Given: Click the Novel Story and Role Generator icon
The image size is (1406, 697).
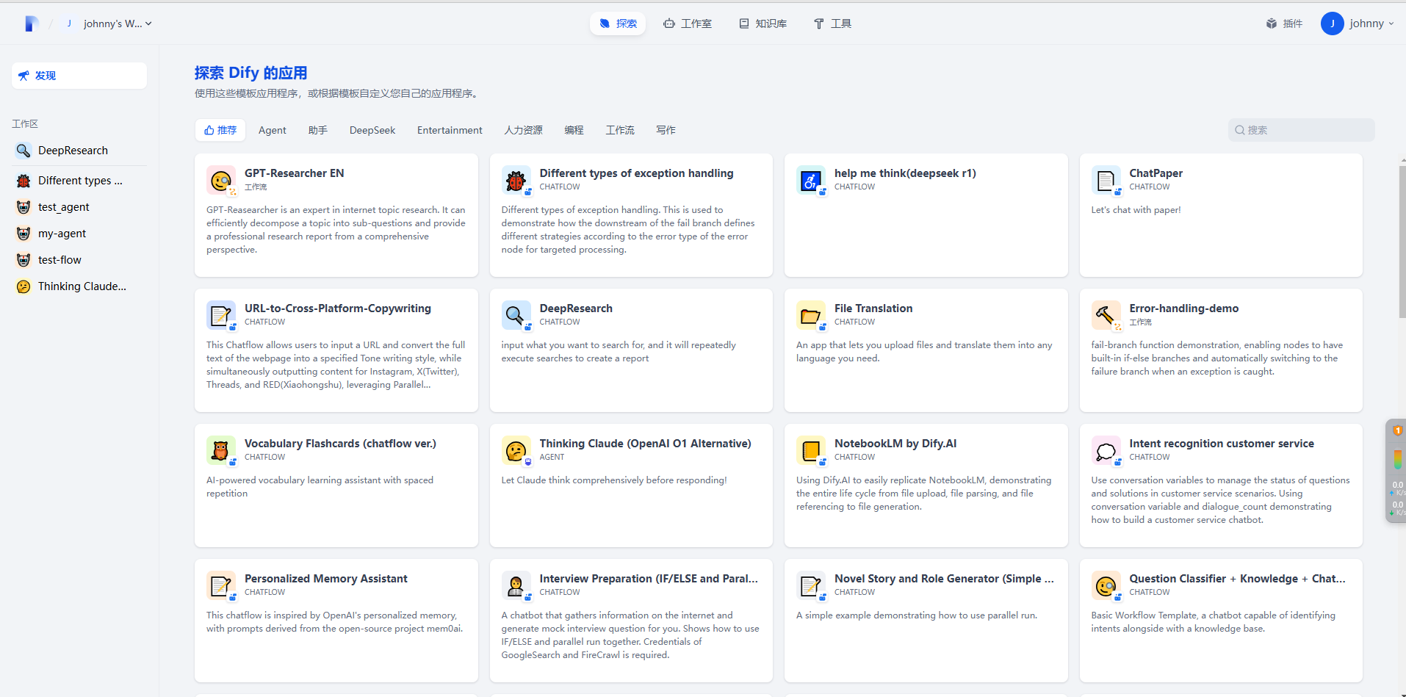Looking at the screenshot, I should 811,585.
